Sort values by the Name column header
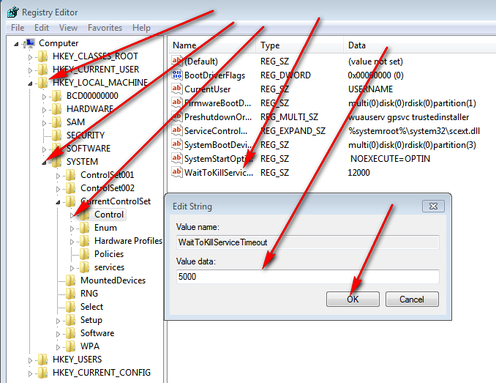Screen dimensions: 496x383 coord(211,45)
